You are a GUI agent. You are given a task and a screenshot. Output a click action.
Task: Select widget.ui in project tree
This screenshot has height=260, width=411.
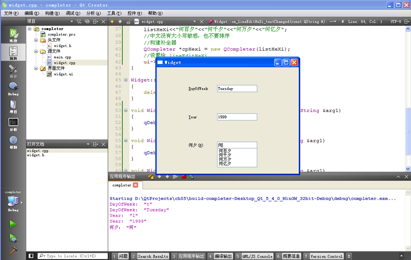click(63, 74)
